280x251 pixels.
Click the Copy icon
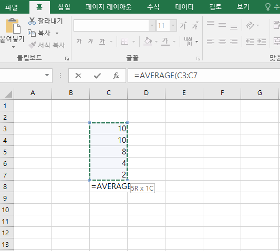tap(32, 33)
